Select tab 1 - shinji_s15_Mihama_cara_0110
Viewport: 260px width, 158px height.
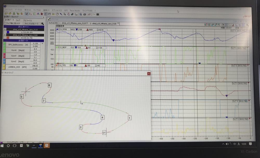tap(73, 23)
